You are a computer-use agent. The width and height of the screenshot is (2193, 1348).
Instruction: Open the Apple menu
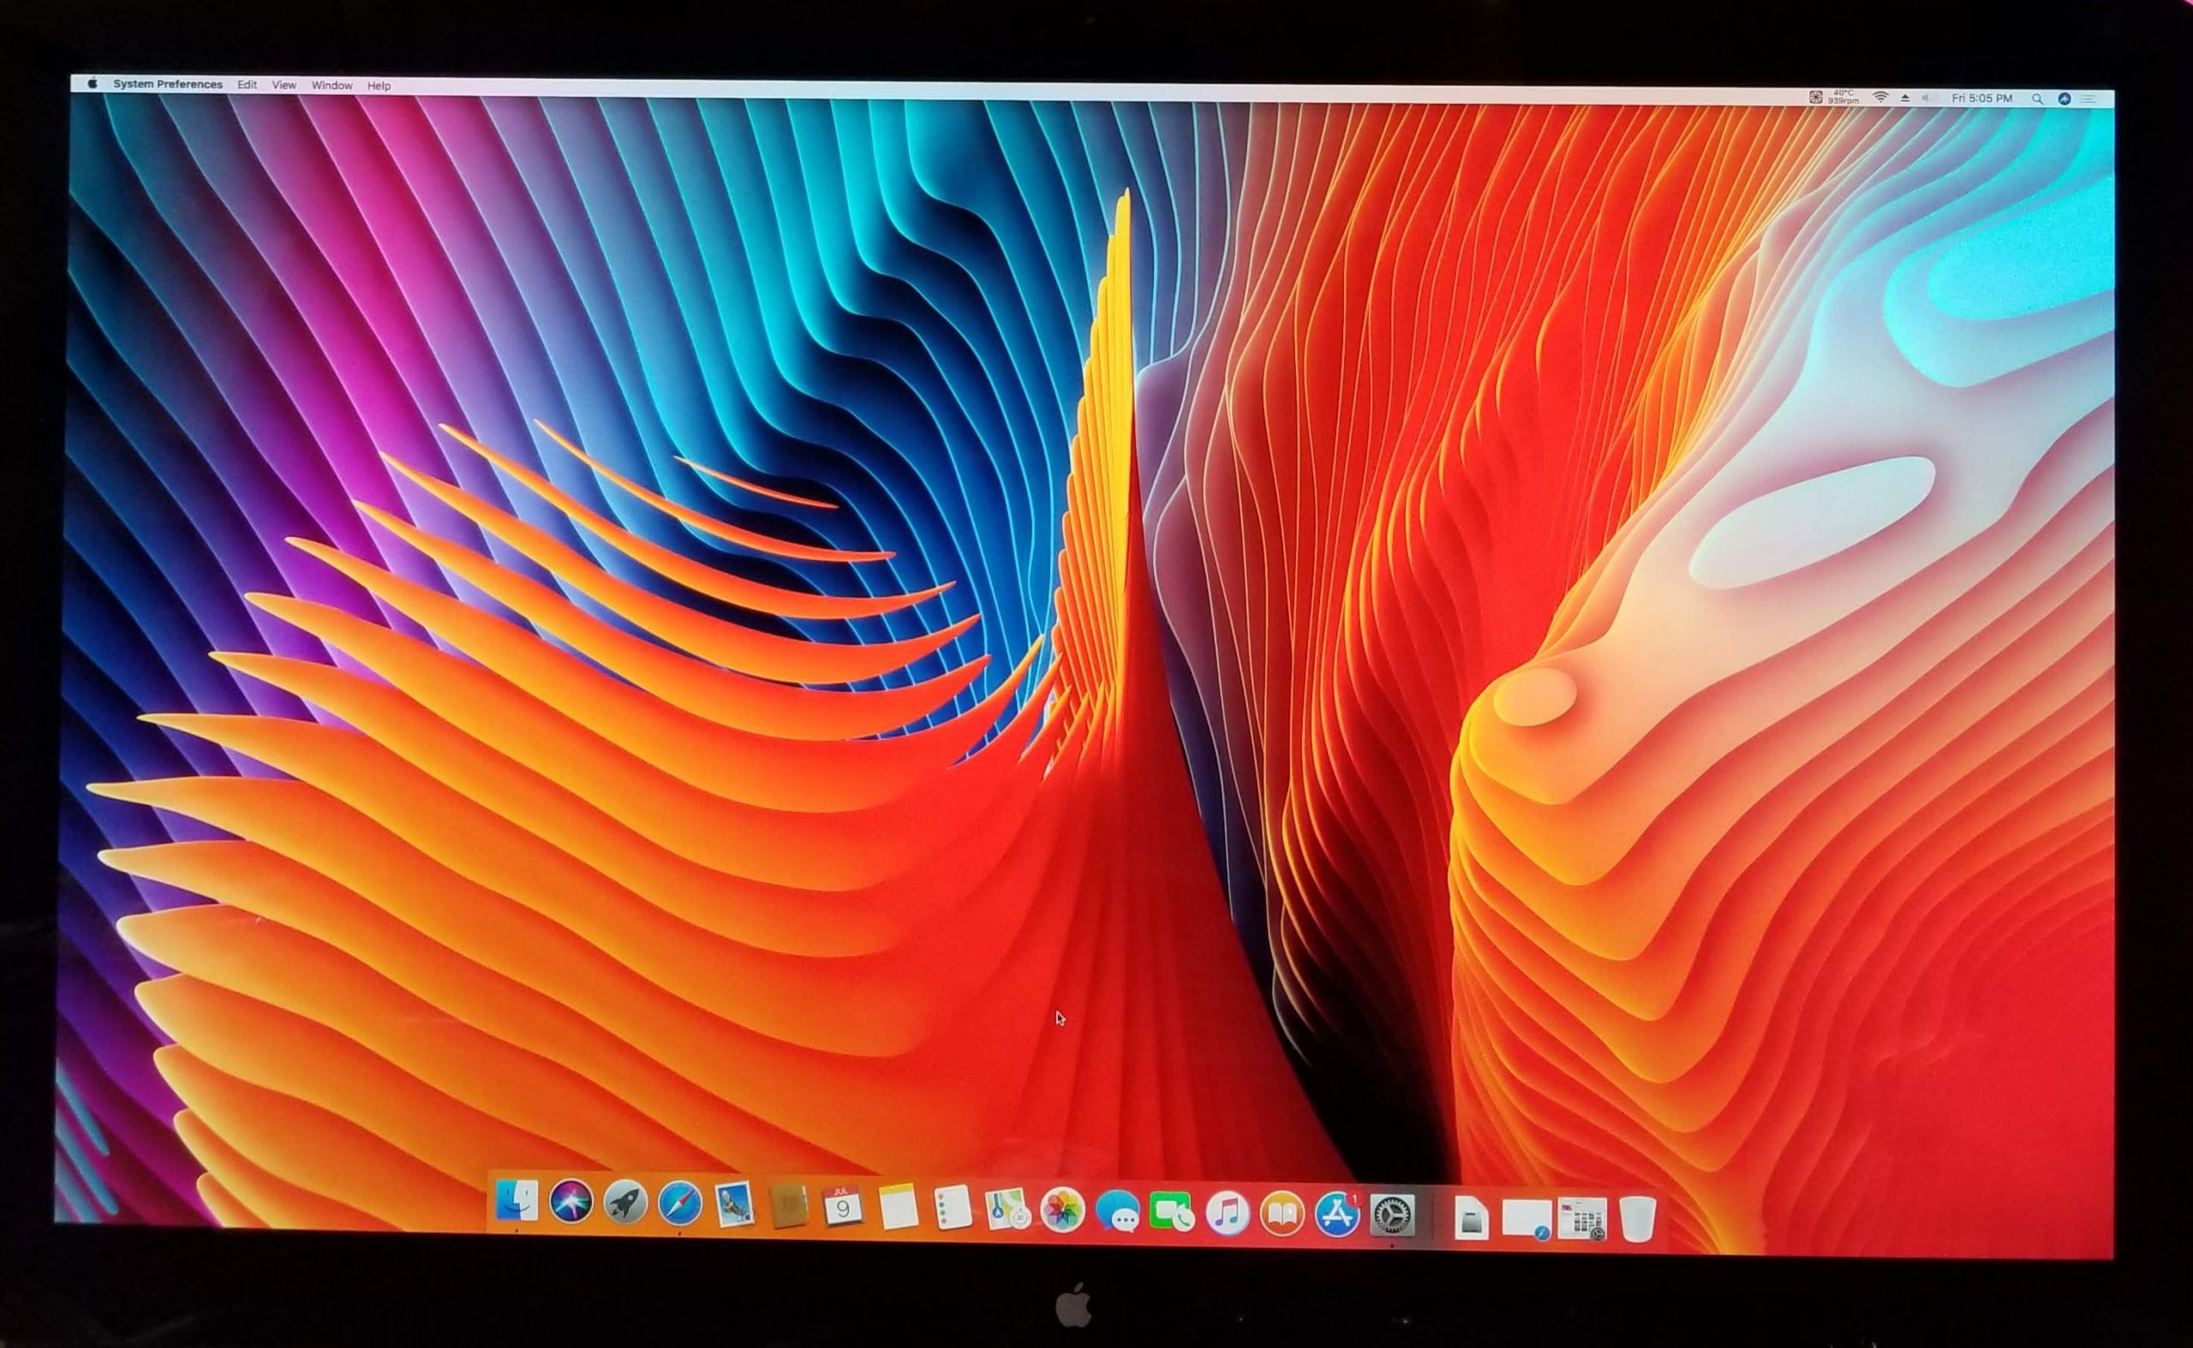(x=93, y=84)
